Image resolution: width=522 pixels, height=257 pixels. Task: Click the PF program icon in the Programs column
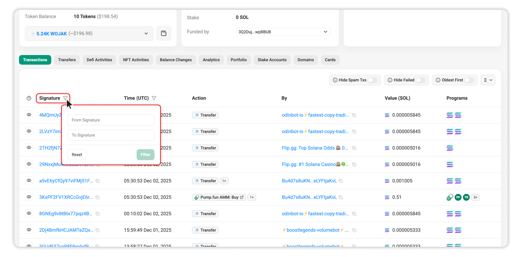click(458, 197)
